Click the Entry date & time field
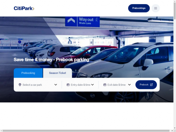 pyautogui.click(x=80, y=85)
